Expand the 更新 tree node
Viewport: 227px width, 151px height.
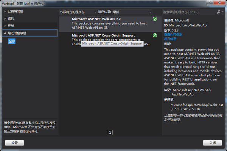pos(5,26)
